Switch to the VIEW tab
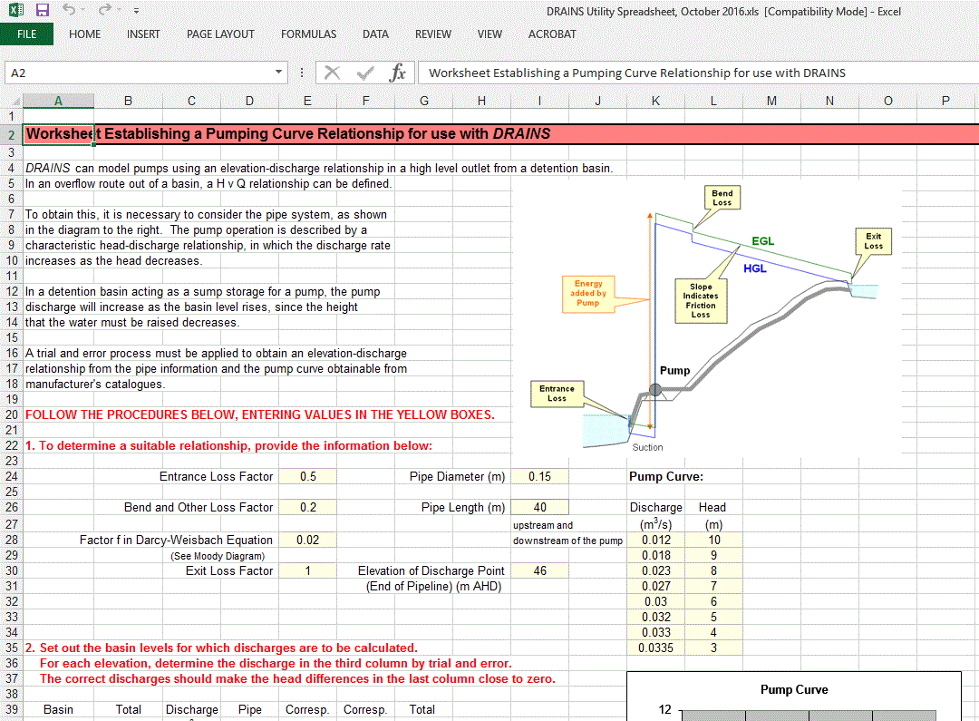979x721 pixels. click(489, 34)
